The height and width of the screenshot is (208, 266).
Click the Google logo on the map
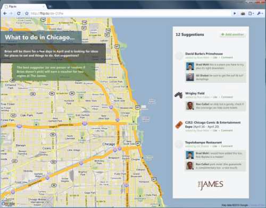8,204
